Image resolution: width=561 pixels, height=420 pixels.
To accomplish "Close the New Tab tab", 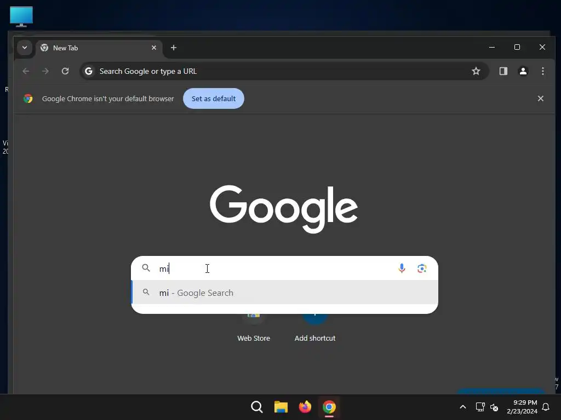I will (x=154, y=48).
